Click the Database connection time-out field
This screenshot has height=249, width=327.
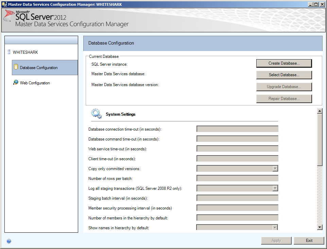tap(237, 129)
